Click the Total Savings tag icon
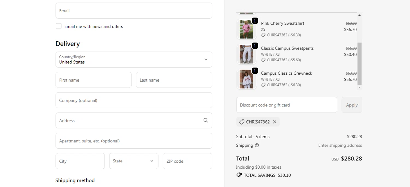The height and width of the screenshot is (187, 410). pyautogui.click(x=239, y=175)
